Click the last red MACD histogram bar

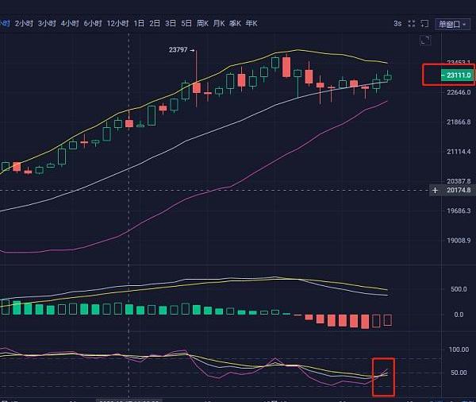tap(388, 319)
